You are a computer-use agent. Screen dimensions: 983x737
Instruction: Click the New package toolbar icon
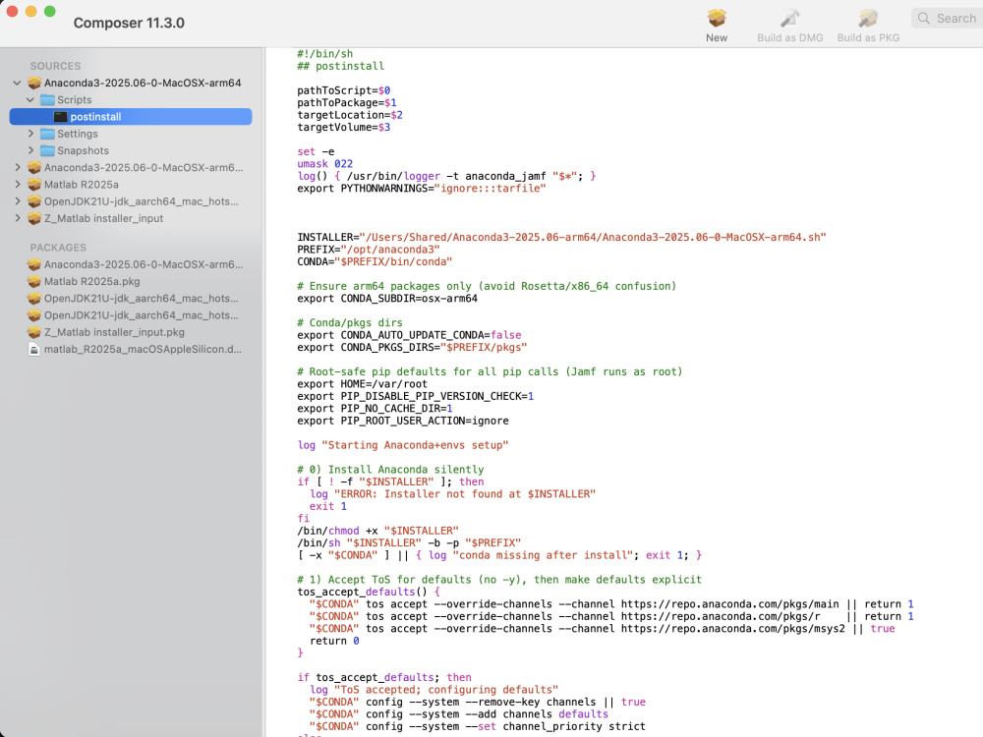(x=717, y=18)
